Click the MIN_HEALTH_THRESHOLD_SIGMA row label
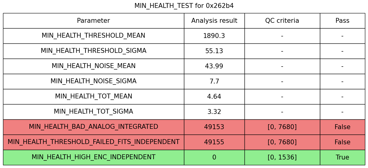Image resolution: width=368 pixels, height=168 pixels. pos(93,51)
